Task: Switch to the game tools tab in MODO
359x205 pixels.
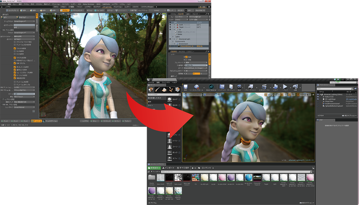Action: [x=107, y=6]
